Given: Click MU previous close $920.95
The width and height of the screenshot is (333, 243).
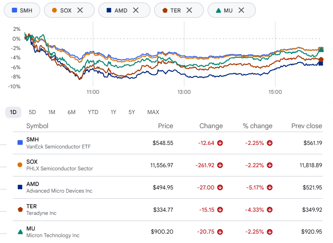Looking at the screenshot, I should pyautogui.click(x=312, y=232).
